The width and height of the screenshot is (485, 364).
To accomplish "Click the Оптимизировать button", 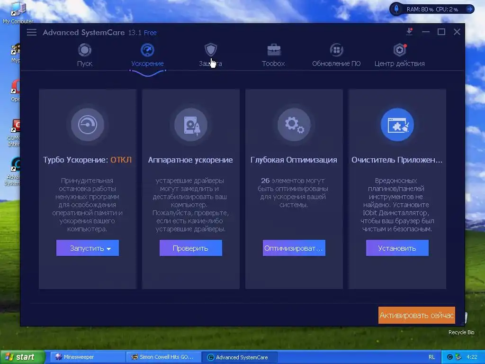I will (x=294, y=248).
